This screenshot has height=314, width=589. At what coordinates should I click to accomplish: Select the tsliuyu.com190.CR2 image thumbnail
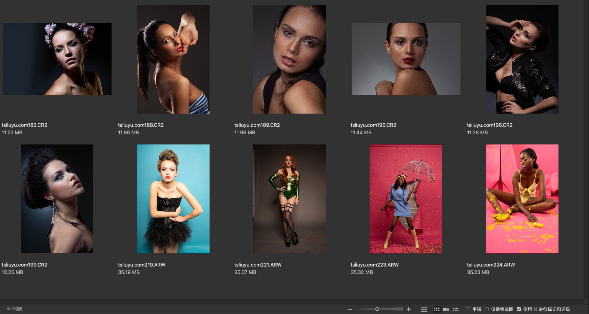pos(406,59)
